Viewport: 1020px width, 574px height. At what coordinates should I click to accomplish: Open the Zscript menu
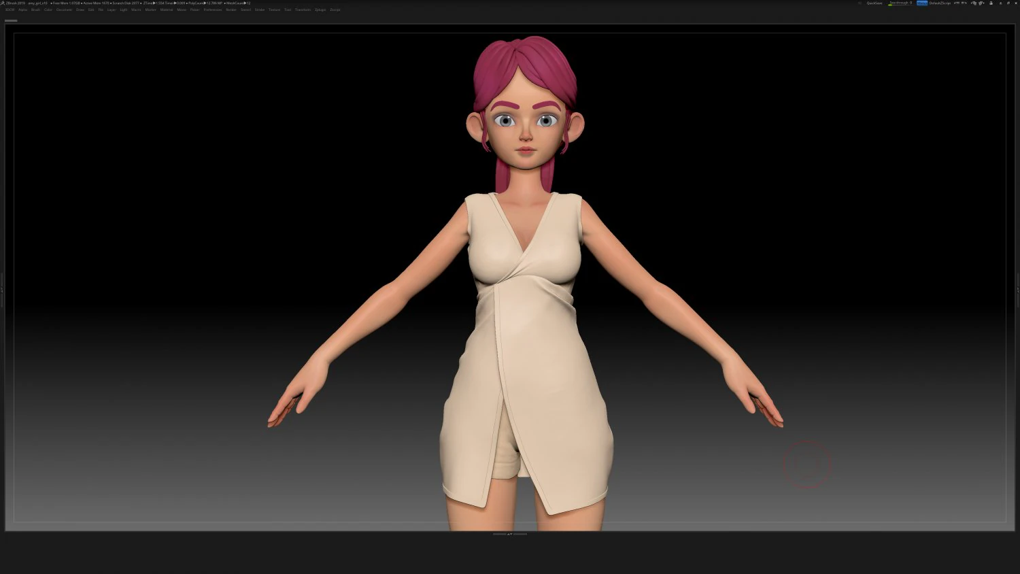pos(335,10)
